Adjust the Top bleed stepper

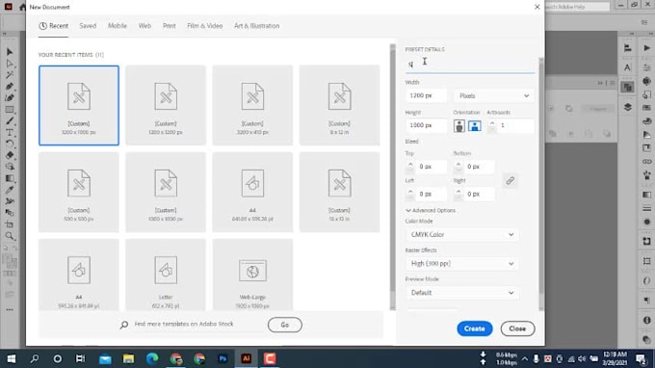(410, 167)
